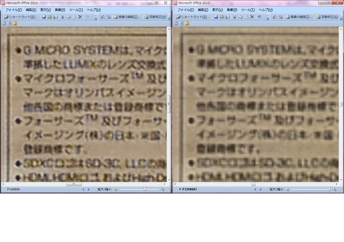Click file name P1240694 in status bar
The width and height of the screenshot is (344, 242).
13,189
